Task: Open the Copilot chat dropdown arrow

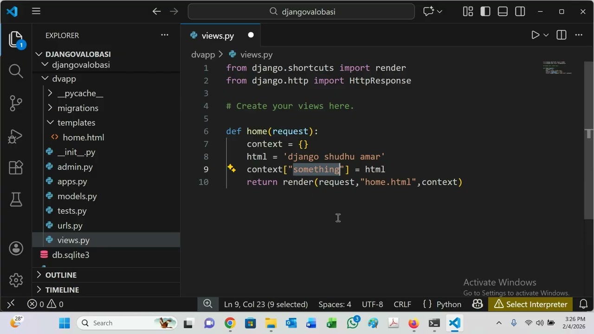Action: coord(439,12)
